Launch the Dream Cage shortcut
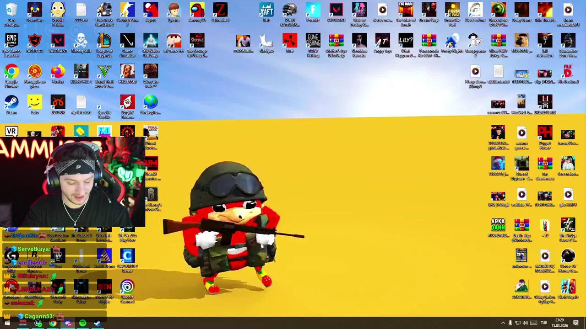The height and width of the screenshot is (329, 586). click(x=429, y=12)
